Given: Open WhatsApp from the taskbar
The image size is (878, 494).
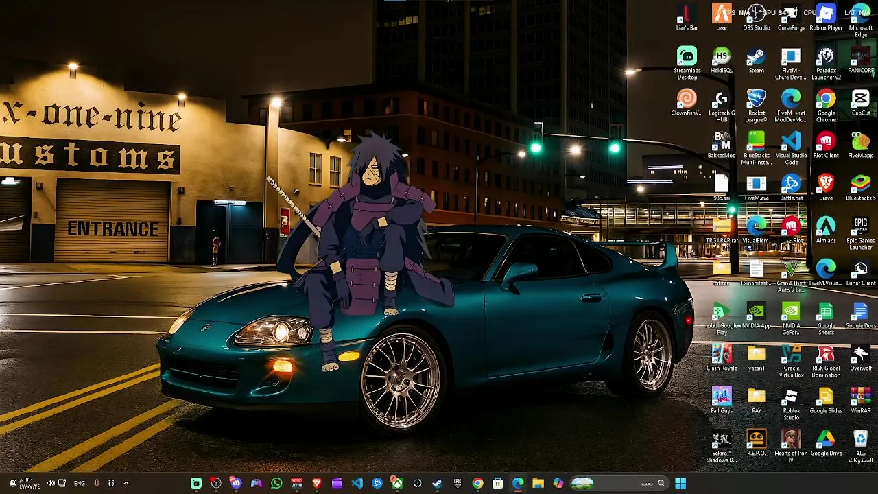Looking at the screenshot, I should coord(276,483).
